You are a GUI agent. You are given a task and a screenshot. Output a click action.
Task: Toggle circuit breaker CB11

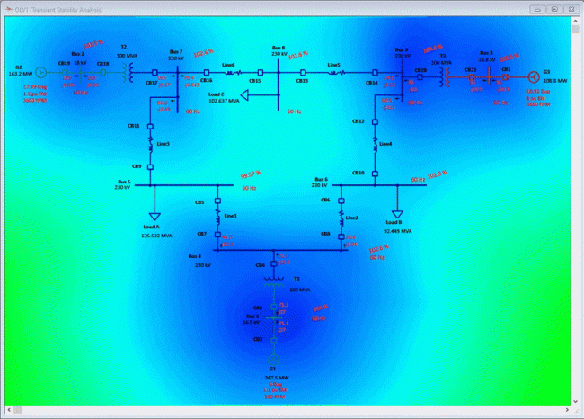[150, 127]
